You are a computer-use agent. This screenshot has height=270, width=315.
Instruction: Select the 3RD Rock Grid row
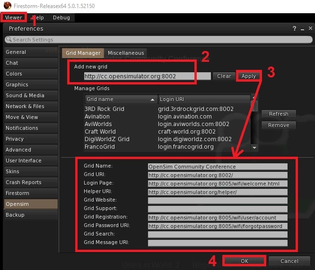(167, 109)
